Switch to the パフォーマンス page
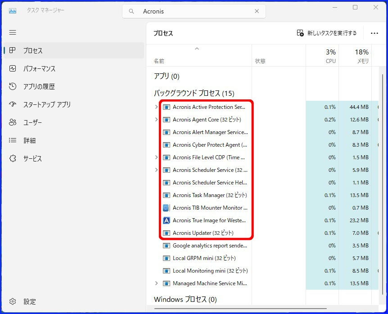Viewport: 388px width, 314px height. (74, 68)
